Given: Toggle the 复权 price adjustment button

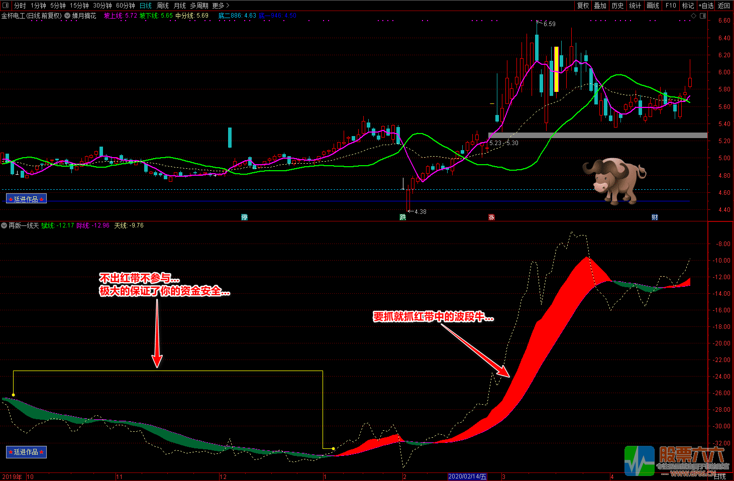Looking at the screenshot, I should pos(583,6).
